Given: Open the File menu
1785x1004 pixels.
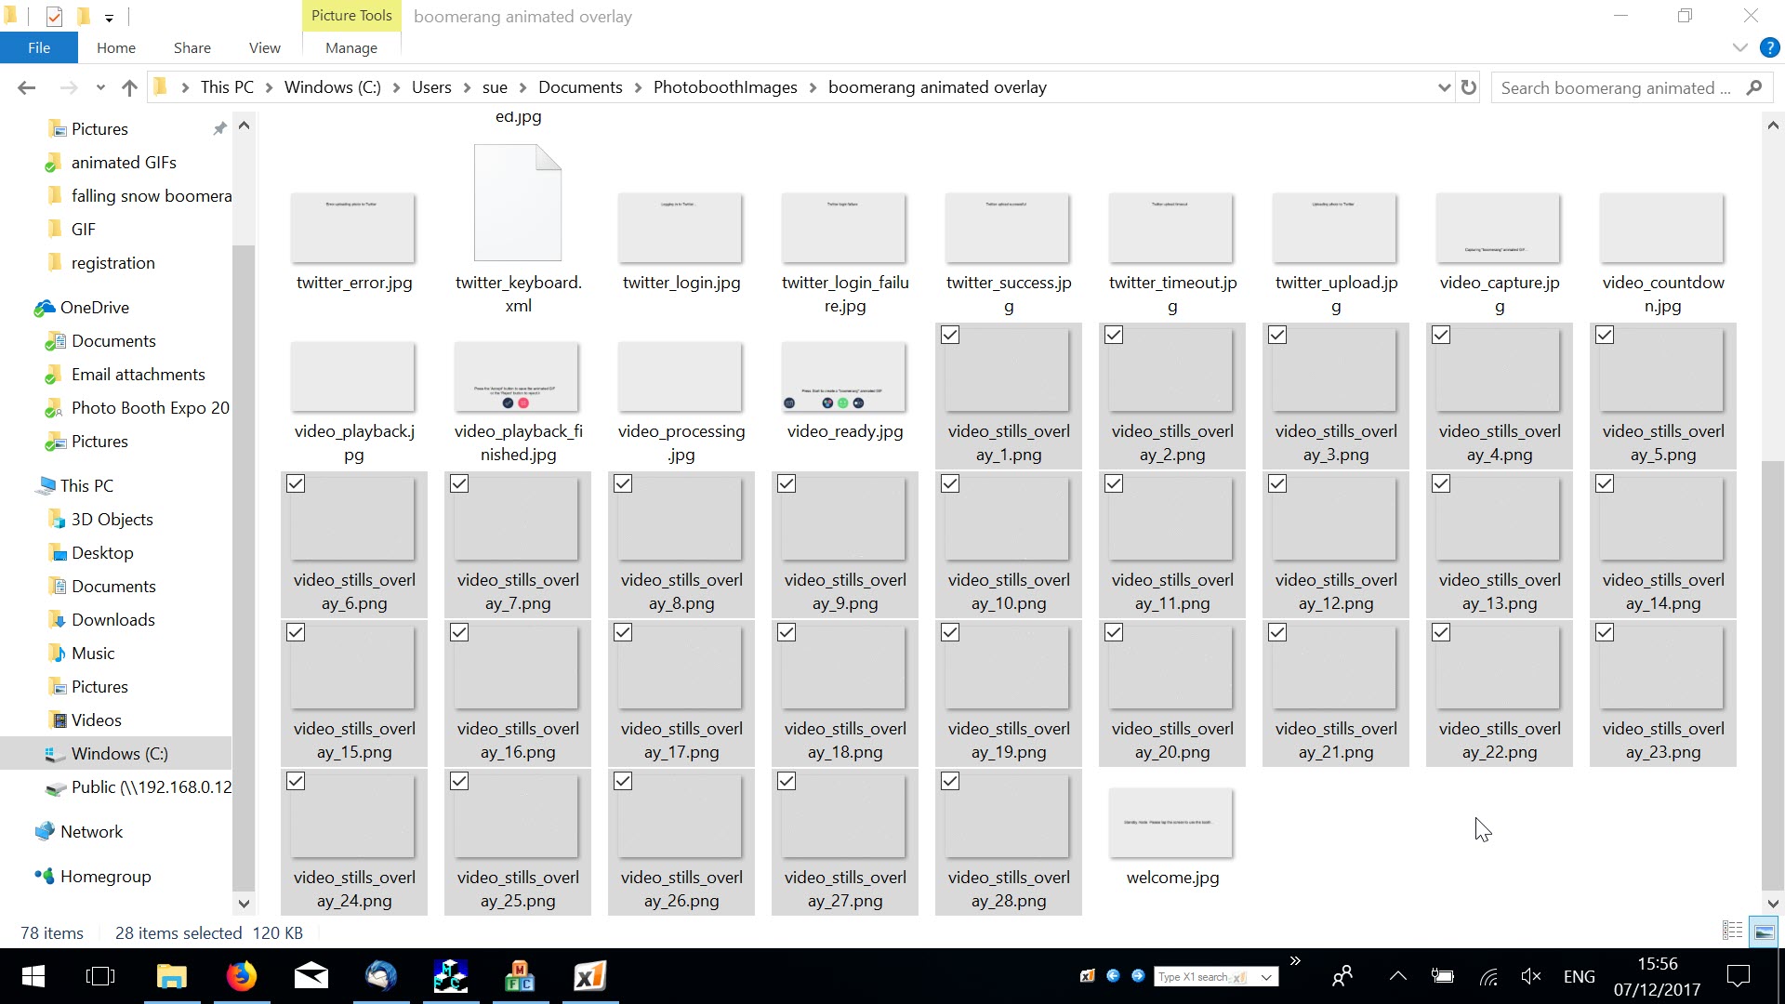Looking at the screenshot, I should coord(39,47).
